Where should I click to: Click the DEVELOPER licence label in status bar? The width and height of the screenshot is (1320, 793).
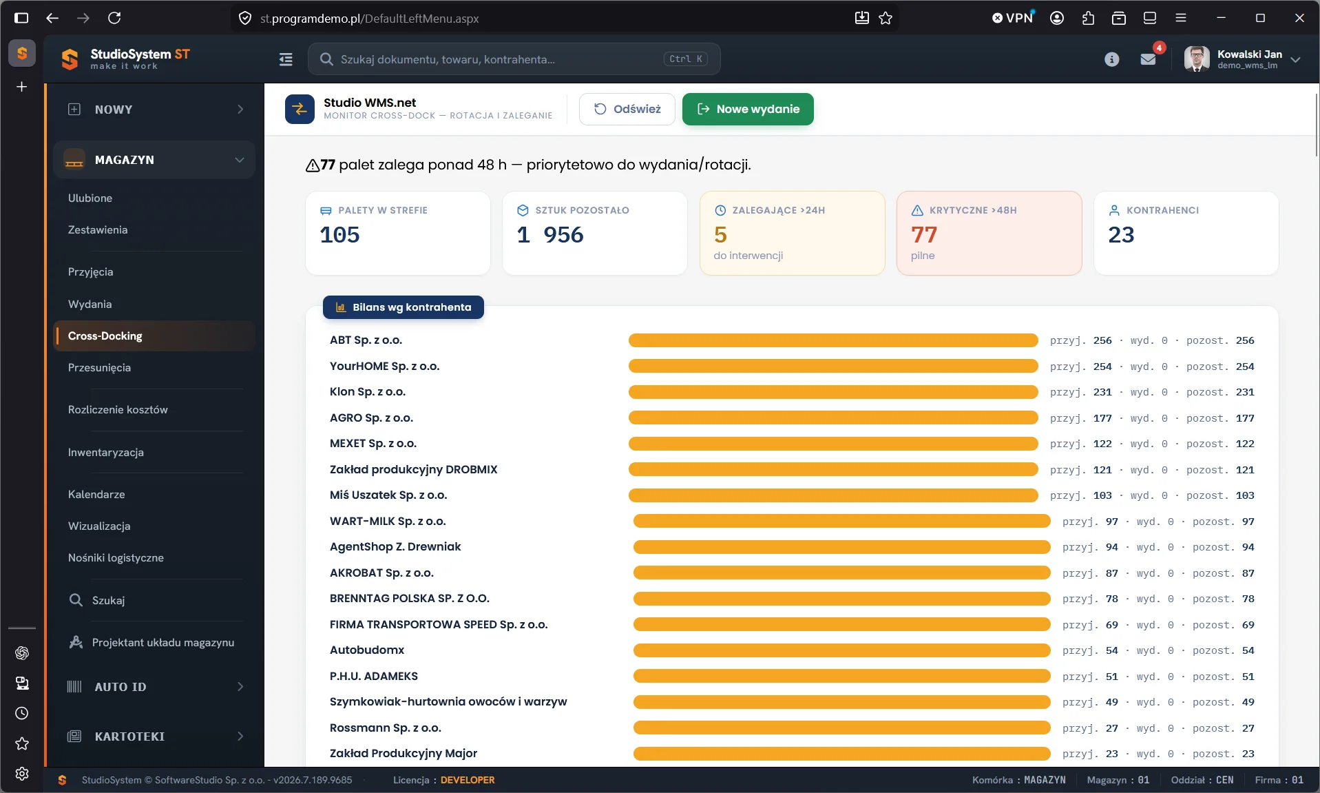click(x=468, y=780)
